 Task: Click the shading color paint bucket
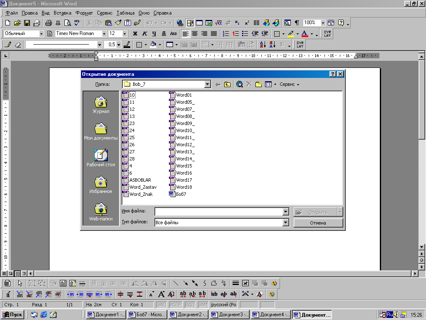[x=153, y=45]
